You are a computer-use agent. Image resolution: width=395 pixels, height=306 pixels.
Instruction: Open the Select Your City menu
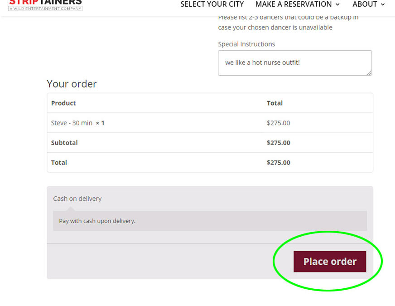point(212,4)
